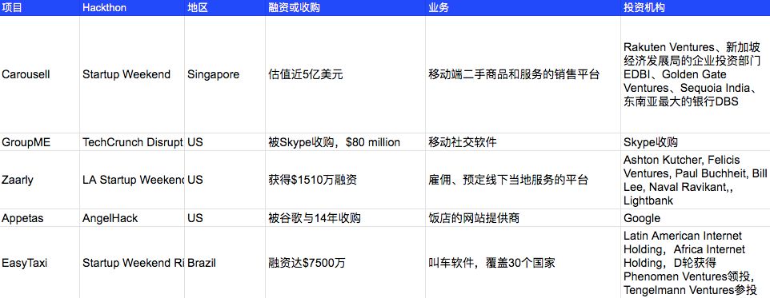Select the 雇佣、预定线下当地服务的平台 cell
770x298 pixels.
pos(523,180)
